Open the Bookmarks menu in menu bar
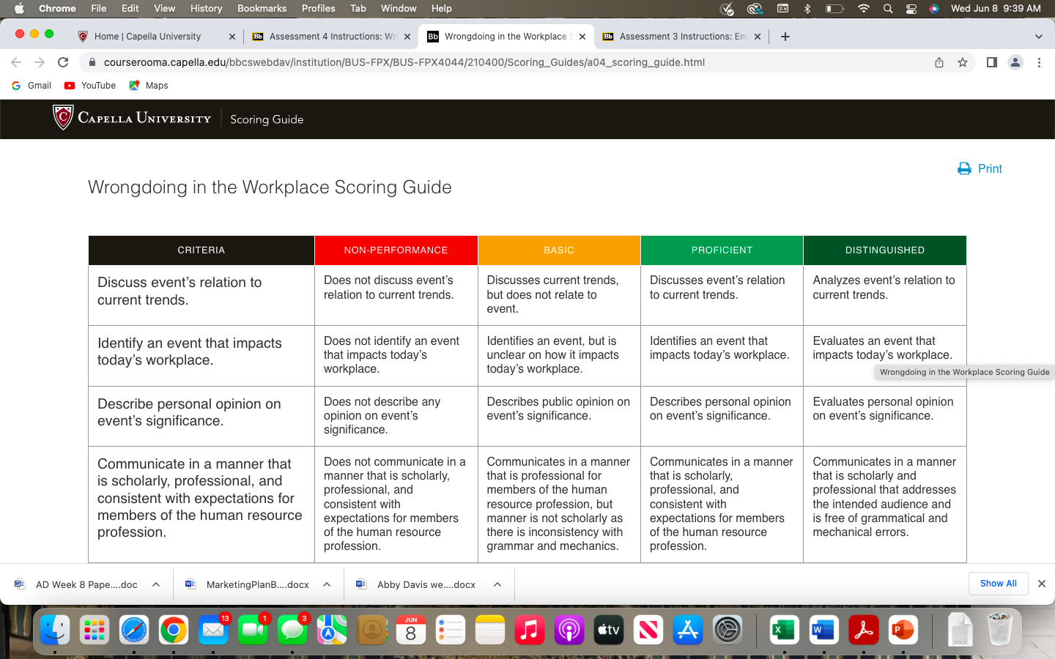Viewport: 1055px width, 659px height. click(x=262, y=8)
